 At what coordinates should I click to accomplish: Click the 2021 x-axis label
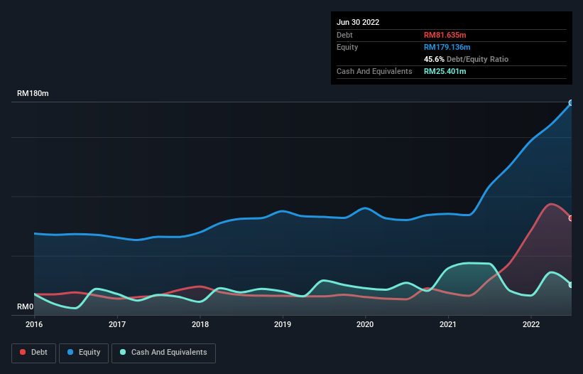click(x=448, y=324)
